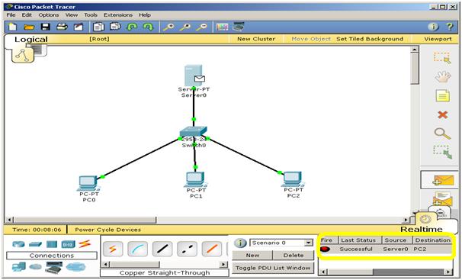Click the Zoom Out magnifier icon
The height and width of the screenshot is (280, 462).
click(x=202, y=27)
